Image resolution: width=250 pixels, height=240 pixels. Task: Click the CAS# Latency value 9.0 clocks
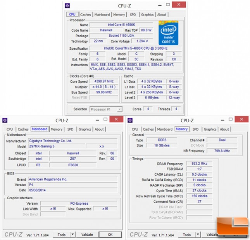pos(199,174)
